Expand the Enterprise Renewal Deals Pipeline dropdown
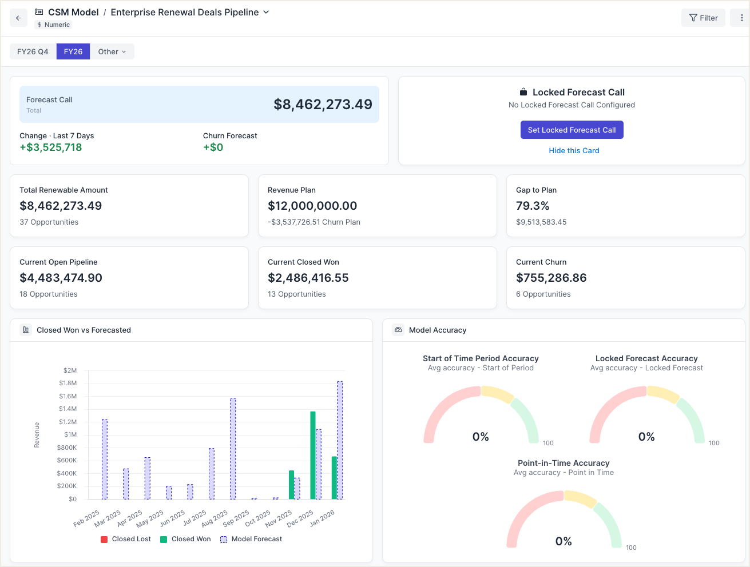The image size is (750, 567). tap(266, 12)
